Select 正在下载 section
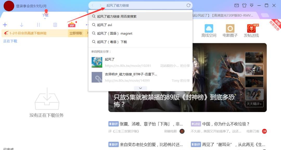 10,41
